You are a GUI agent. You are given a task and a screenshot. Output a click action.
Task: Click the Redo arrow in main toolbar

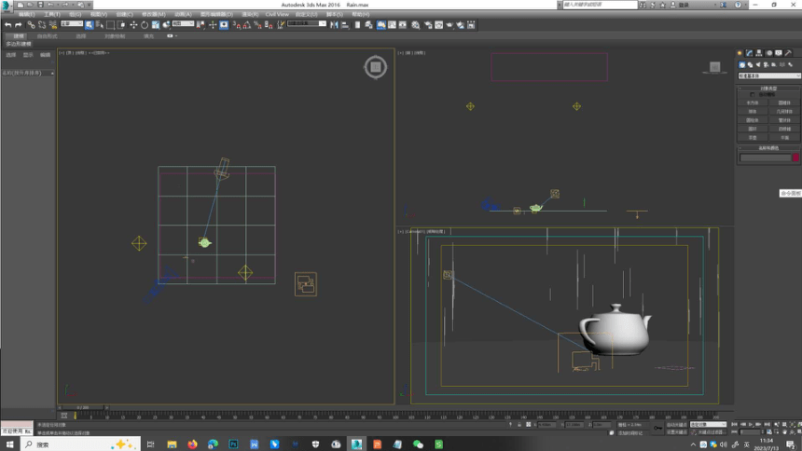point(19,24)
